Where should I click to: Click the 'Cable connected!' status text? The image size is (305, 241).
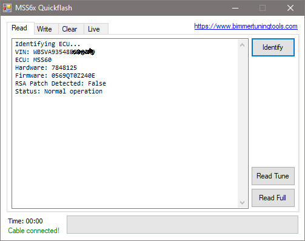pos(34,231)
